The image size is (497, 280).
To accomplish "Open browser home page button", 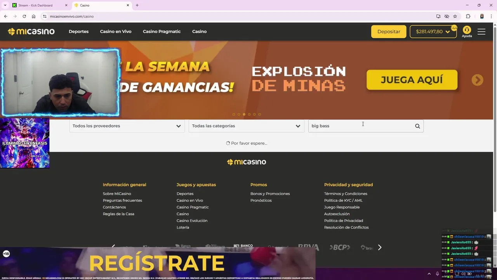I will [33, 16].
